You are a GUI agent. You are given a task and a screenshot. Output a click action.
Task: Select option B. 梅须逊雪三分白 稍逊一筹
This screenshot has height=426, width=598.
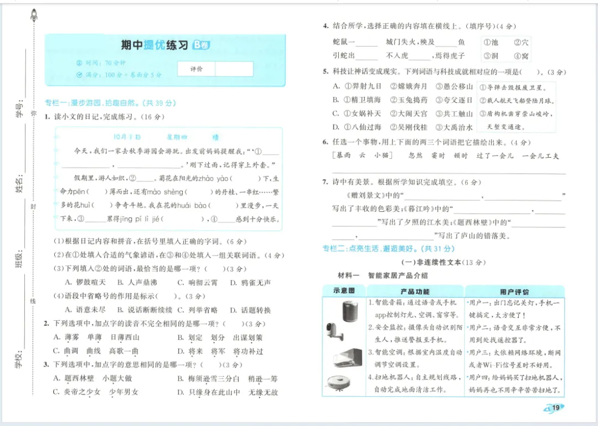pyautogui.click(x=228, y=379)
